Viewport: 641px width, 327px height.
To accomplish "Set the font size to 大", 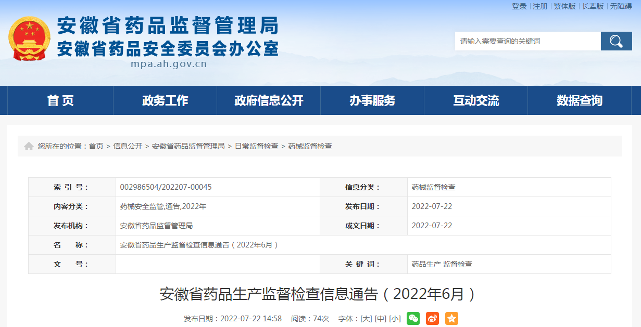I will [x=366, y=319].
